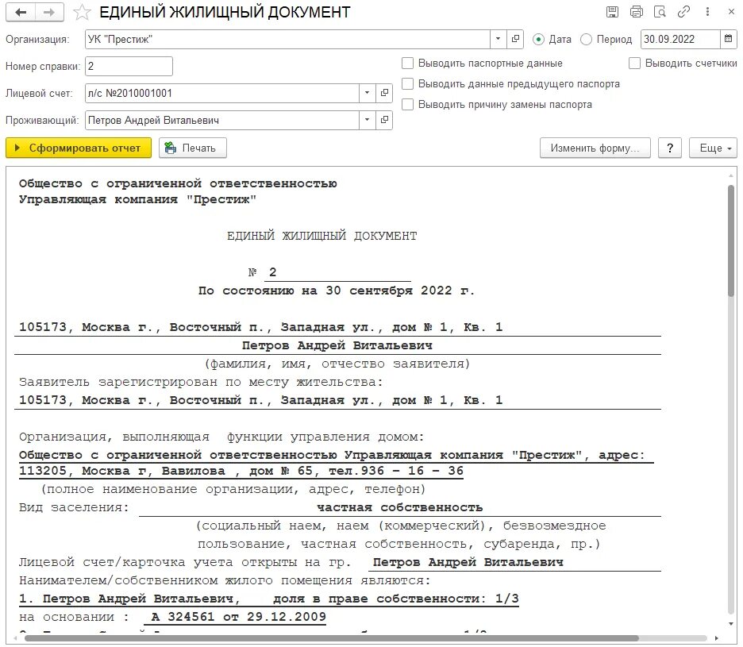This screenshot has width=743, height=647.
Task: Open the calendar picker beside the date 30.09.2022
Action: (x=728, y=40)
